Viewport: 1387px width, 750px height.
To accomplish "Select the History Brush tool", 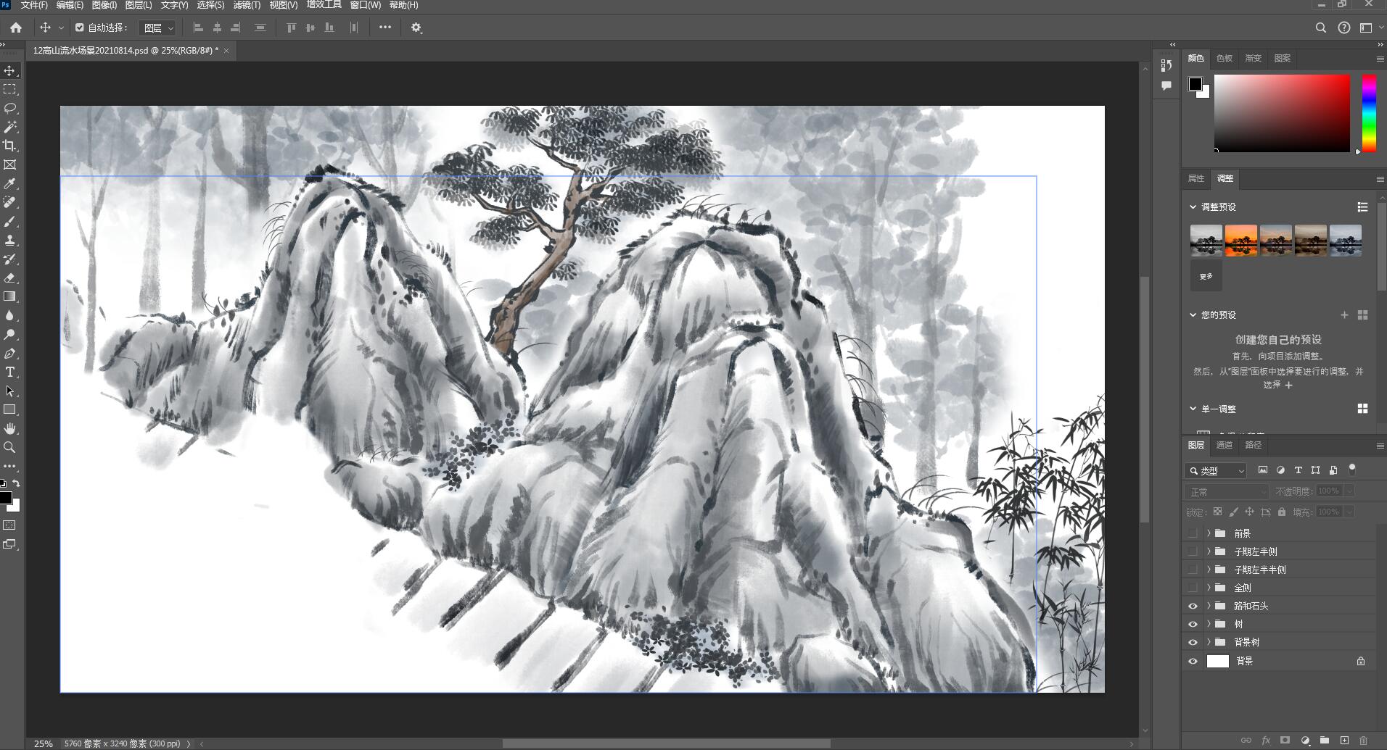I will tap(10, 259).
